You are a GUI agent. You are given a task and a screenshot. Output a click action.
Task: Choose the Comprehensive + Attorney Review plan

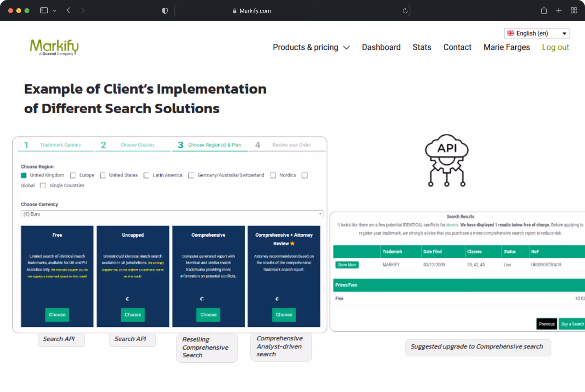point(284,315)
